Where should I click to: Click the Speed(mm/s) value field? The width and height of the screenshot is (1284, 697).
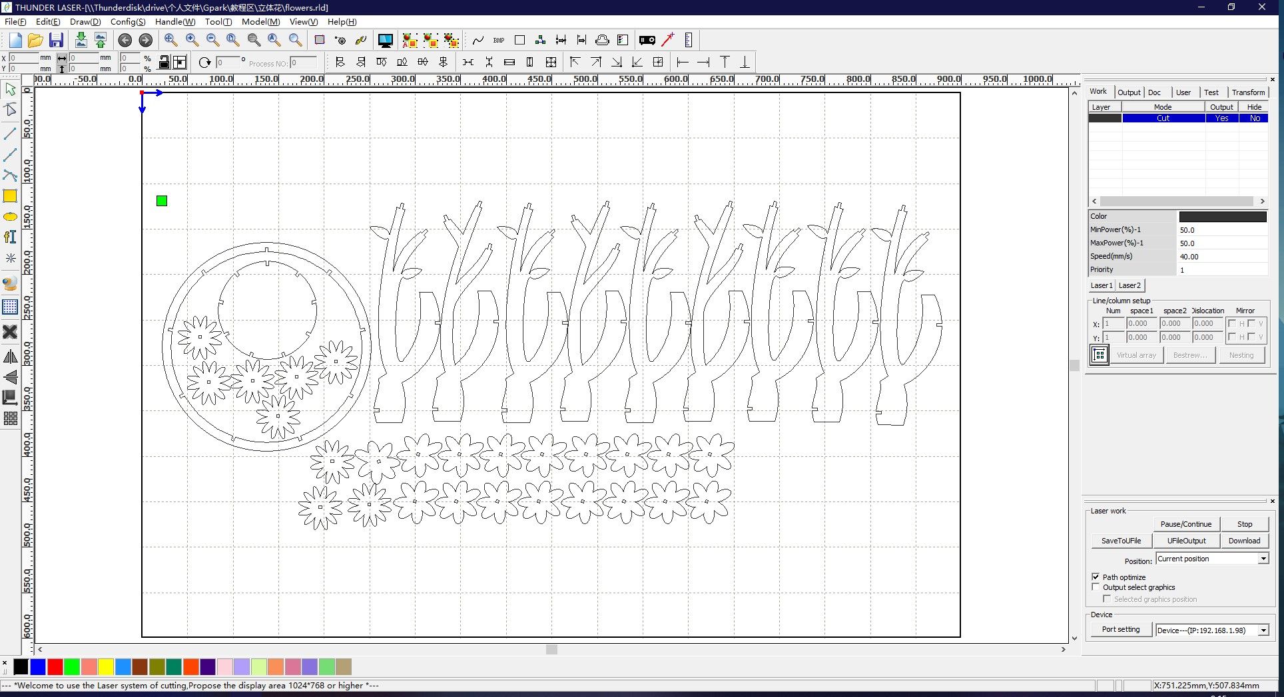coord(1222,257)
